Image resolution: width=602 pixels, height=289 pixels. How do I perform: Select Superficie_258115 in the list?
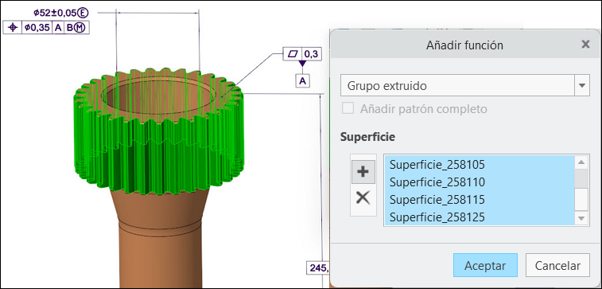click(x=479, y=200)
